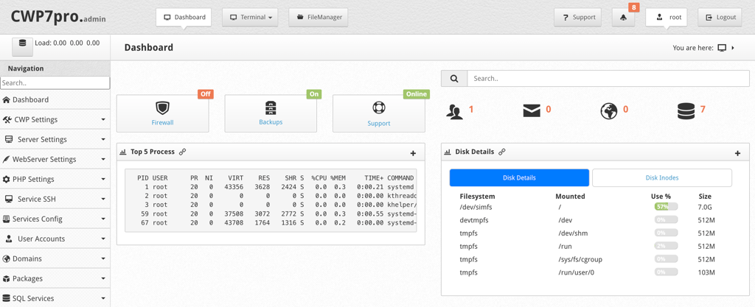
Task: Click the Support lifebuoy icon
Action: coord(379,107)
